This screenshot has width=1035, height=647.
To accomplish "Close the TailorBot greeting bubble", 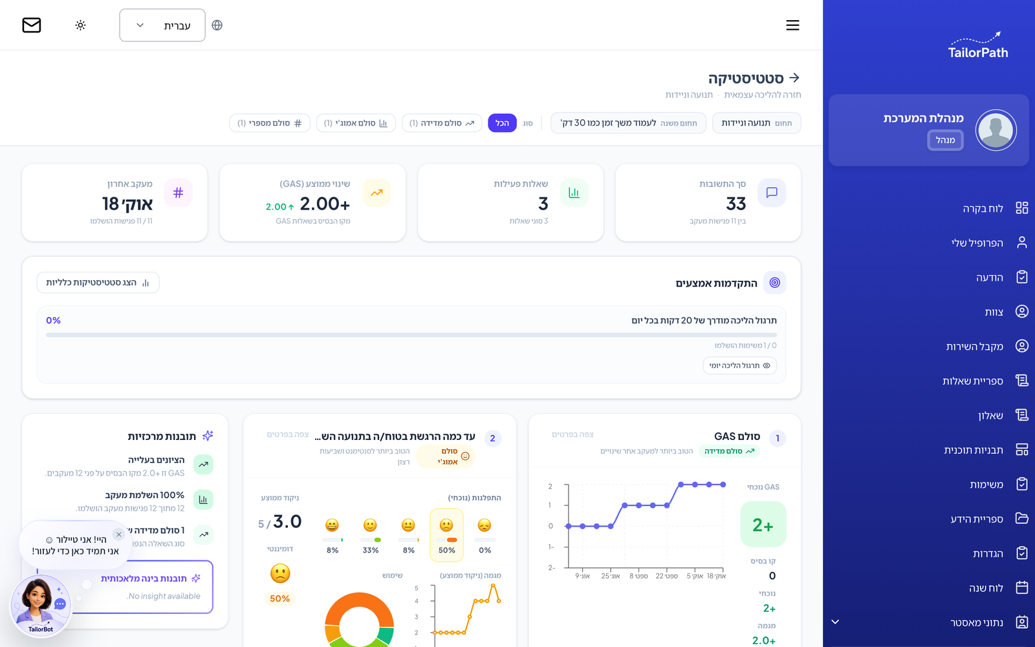I will click(118, 534).
